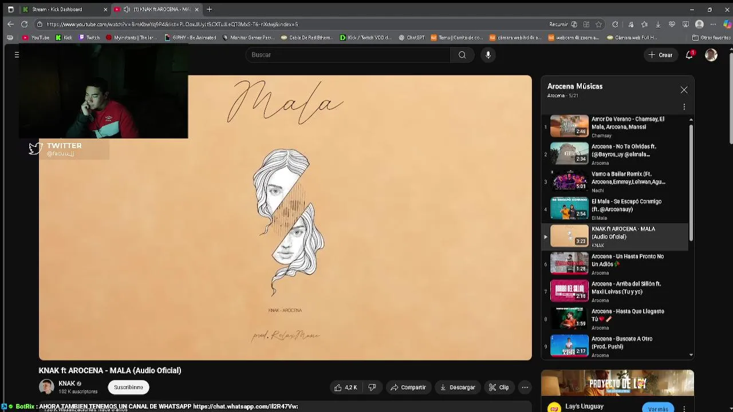Select current KNAK ft AROCENA - MALA item
This screenshot has height=412, width=733.
[615, 237]
